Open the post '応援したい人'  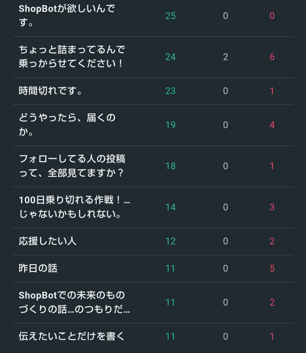(48, 241)
